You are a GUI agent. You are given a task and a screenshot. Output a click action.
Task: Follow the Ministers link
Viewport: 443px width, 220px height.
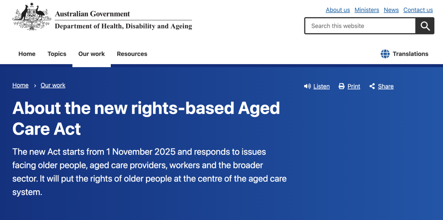[x=367, y=10]
